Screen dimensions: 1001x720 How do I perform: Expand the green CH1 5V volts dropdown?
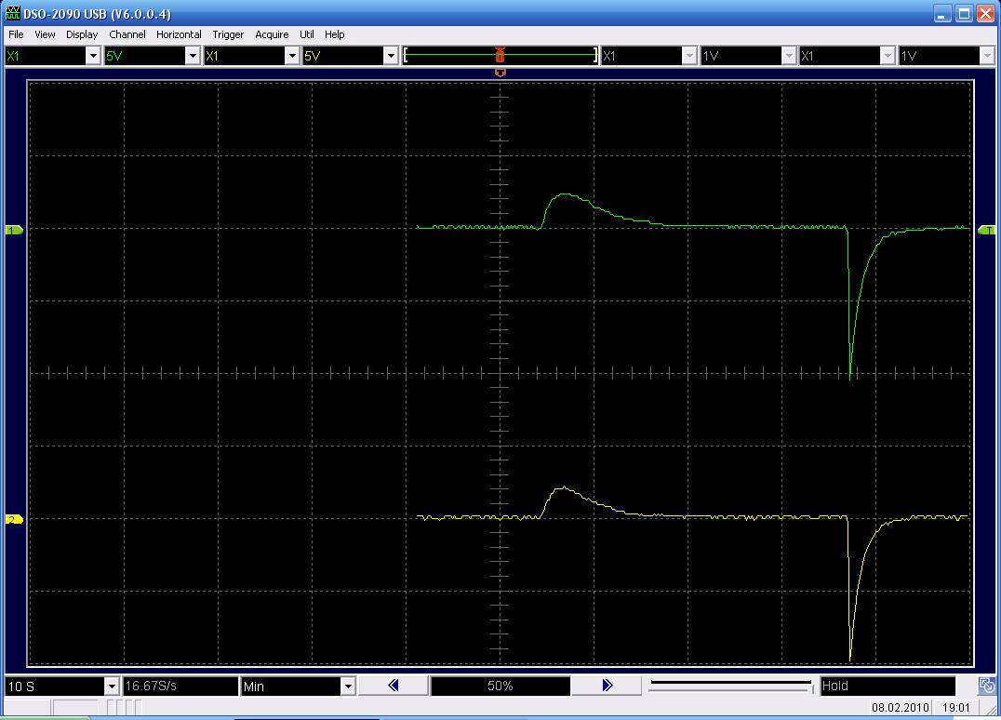(x=193, y=56)
